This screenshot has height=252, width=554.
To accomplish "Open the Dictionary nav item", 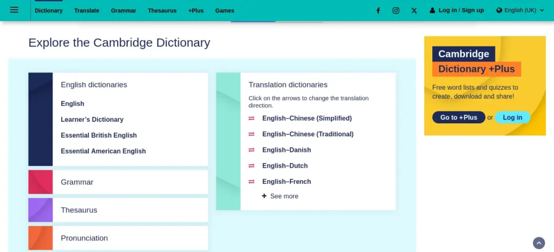I will [x=49, y=11].
